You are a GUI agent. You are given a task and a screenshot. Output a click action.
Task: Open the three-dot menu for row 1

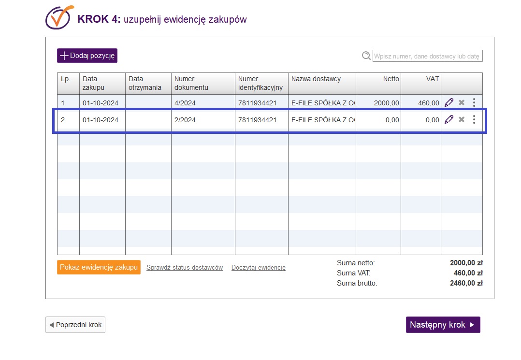click(x=474, y=102)
